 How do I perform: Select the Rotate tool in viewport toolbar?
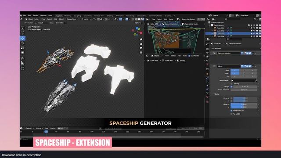point(22,43)
